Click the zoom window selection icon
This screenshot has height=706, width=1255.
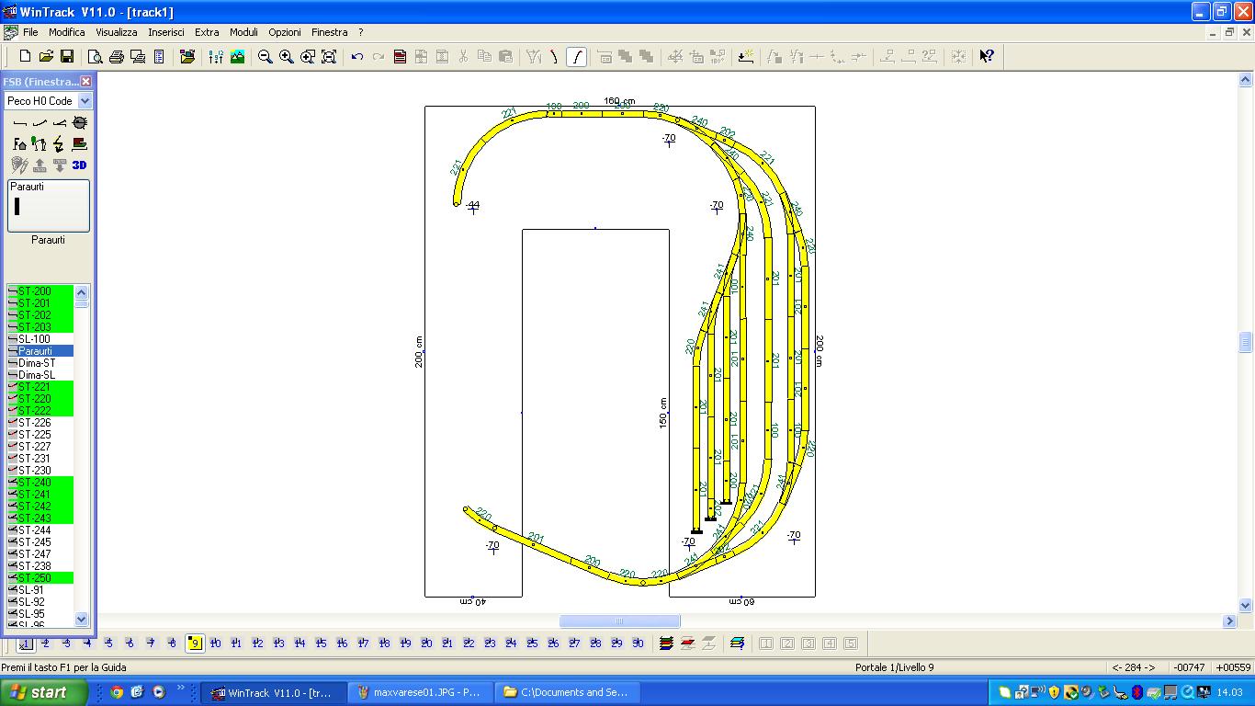coord(308,57)
